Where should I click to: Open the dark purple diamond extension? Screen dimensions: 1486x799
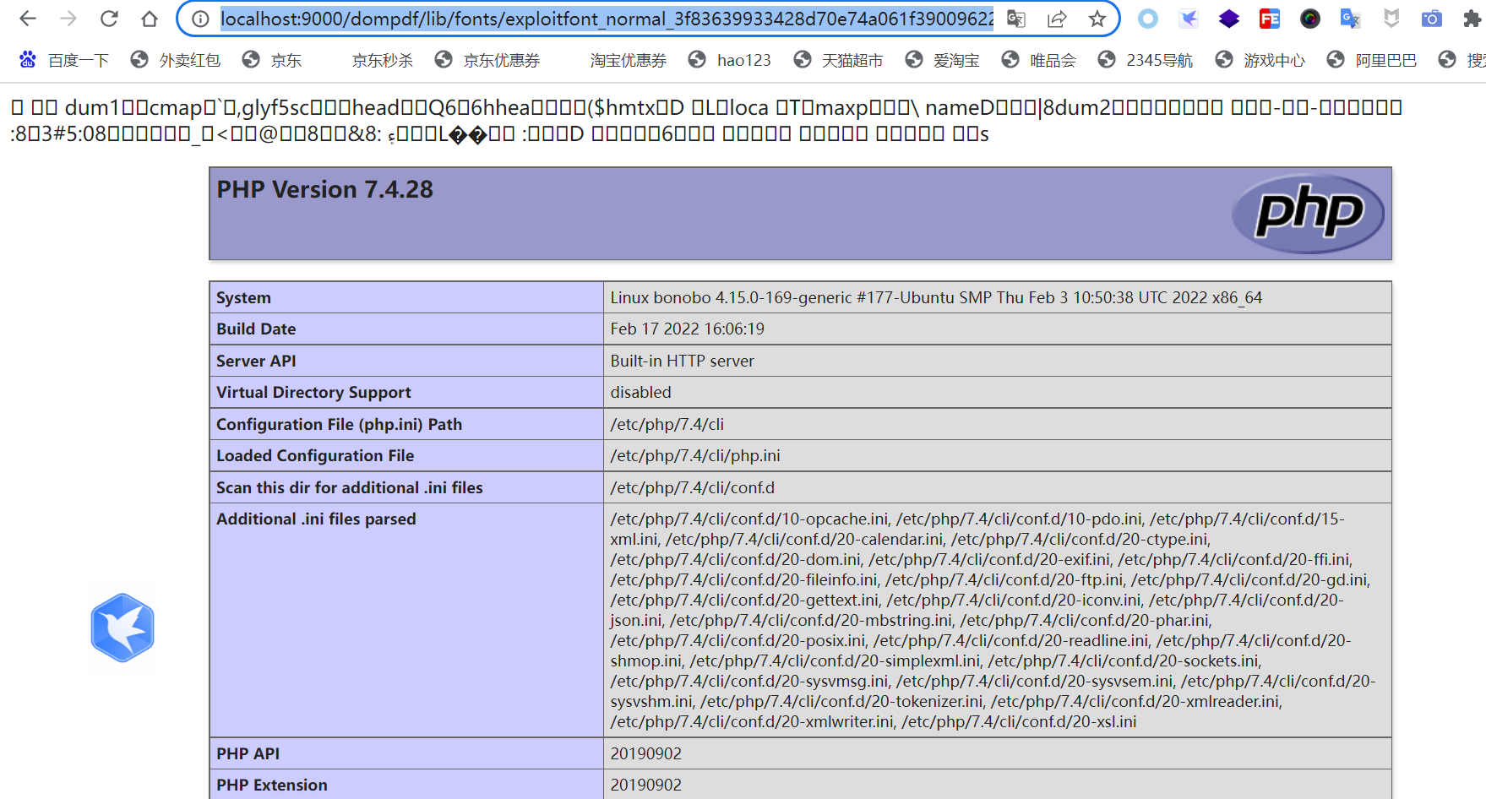[x=1229, y=19]
